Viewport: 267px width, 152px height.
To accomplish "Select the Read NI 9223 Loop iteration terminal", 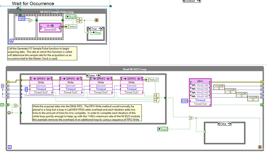I will (x=10, y=147).
